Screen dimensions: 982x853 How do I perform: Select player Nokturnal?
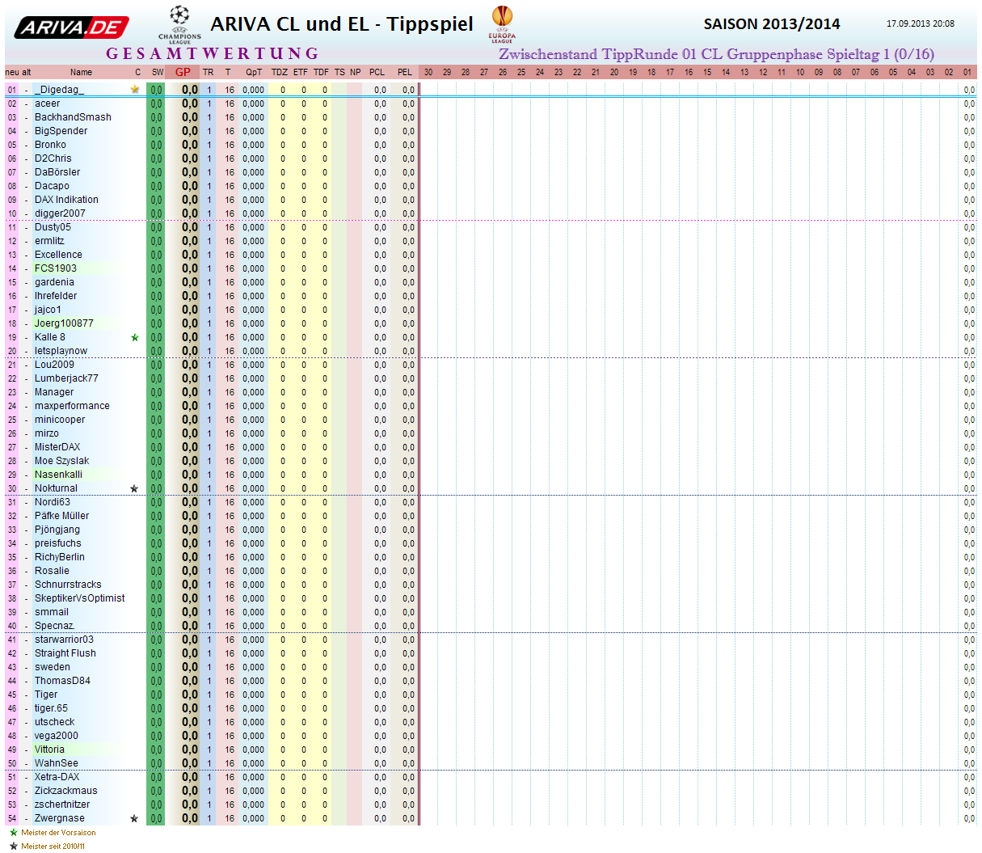coord(56,488)
